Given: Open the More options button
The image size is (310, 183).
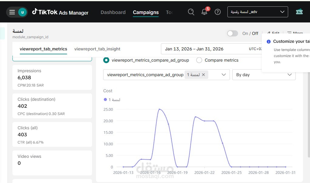Looking at the screenshot, I should pos(295,33).
